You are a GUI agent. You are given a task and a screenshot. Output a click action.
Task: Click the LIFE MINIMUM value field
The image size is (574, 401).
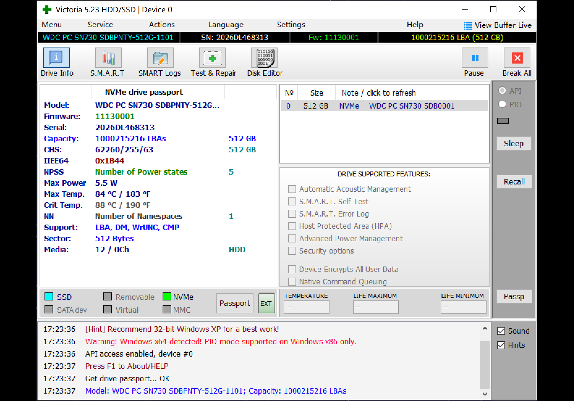coord(463,307)
